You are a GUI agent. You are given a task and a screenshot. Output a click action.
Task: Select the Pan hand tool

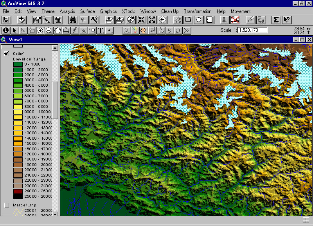[x=58, y=30]
